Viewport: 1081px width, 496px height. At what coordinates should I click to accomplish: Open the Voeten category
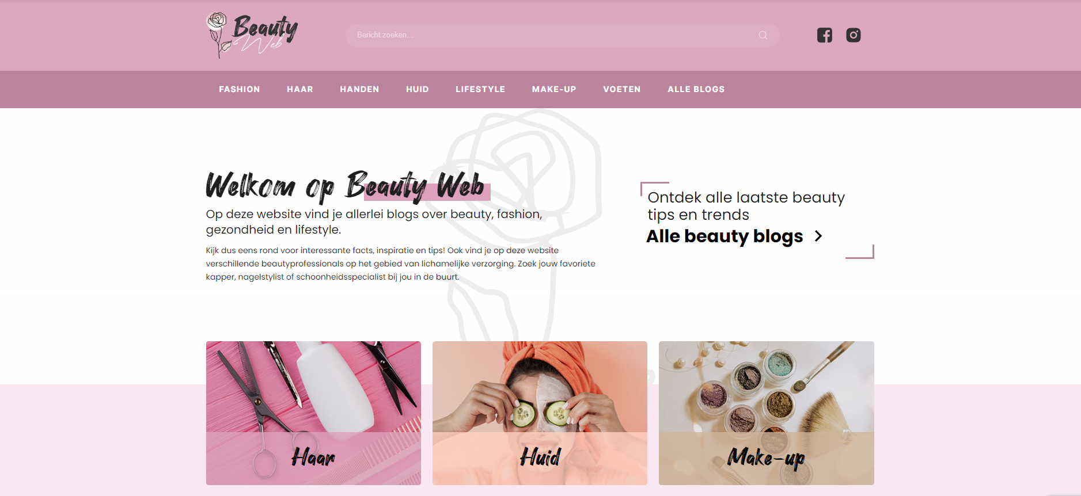[x=621, y=89]
